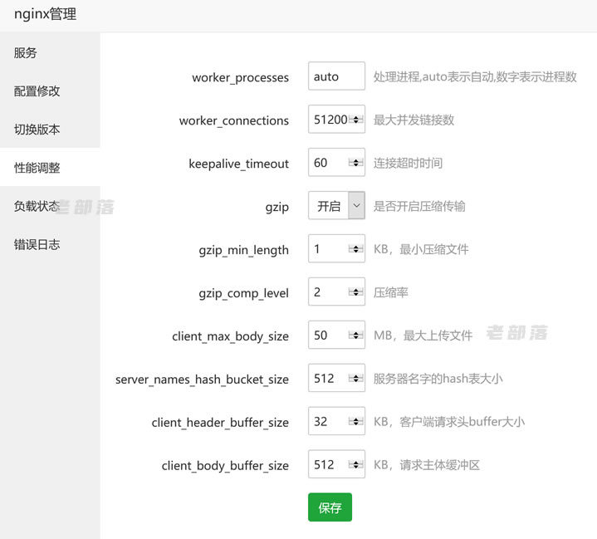Click the client_header_buffer_size label
The width and height of the screenshot is (597, 539).
(220, 423)
